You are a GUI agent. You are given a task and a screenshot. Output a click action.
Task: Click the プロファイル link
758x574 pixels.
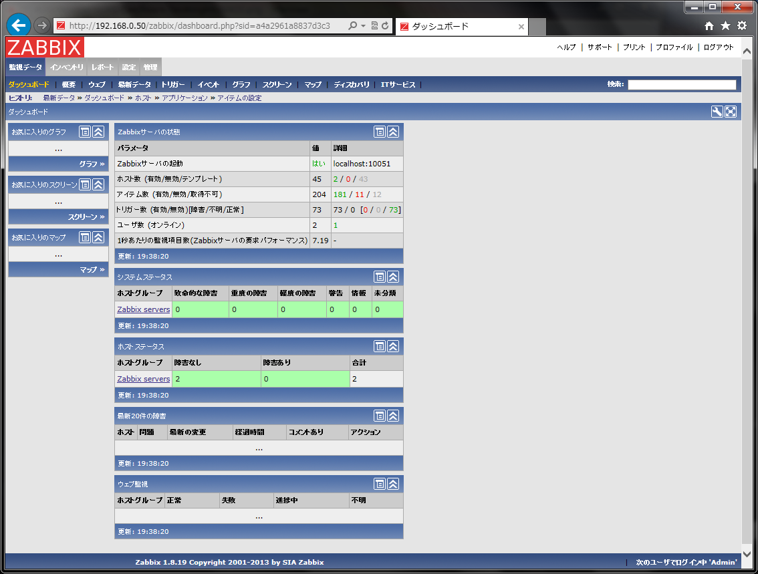(x=674, y=47)
